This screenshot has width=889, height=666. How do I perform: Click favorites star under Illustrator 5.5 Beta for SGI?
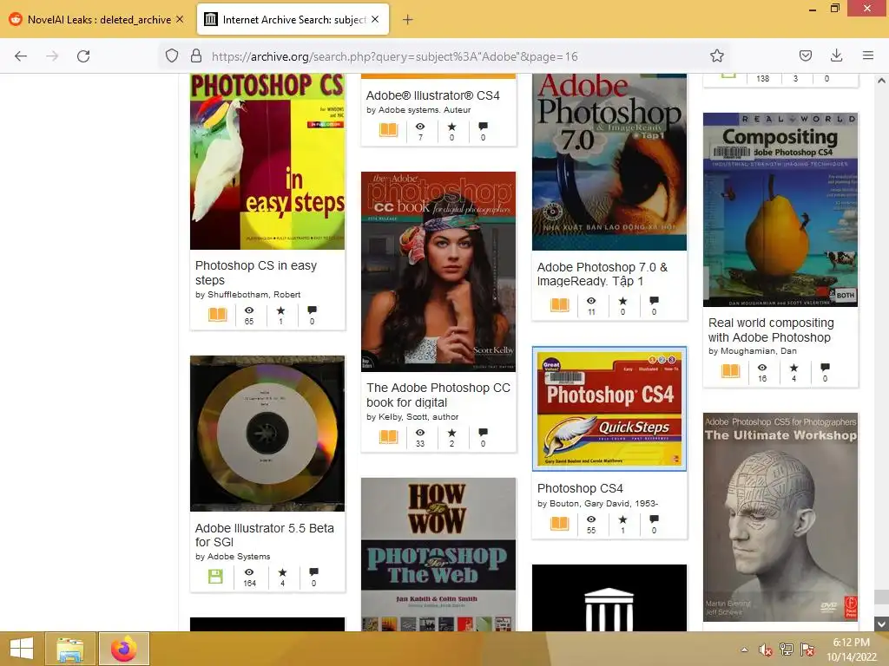point(282,572)
